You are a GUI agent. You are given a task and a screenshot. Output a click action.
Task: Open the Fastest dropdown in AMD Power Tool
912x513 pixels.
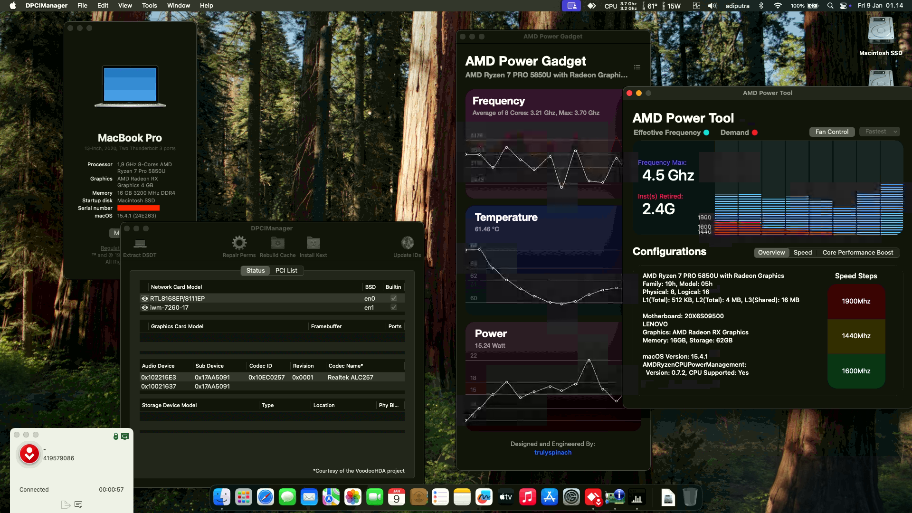[879, 132]
